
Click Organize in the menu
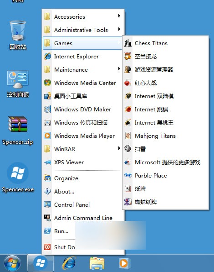tap(82, 178)
